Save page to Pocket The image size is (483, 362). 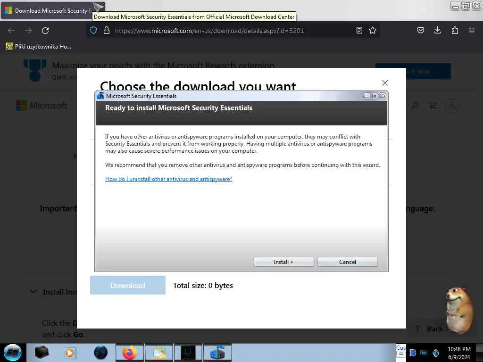[x=420, y=30]
